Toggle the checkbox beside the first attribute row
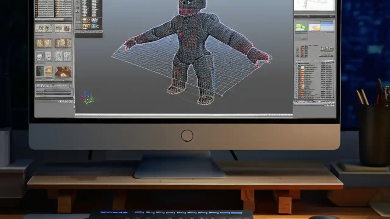The image size is (390, 219). 297,64
